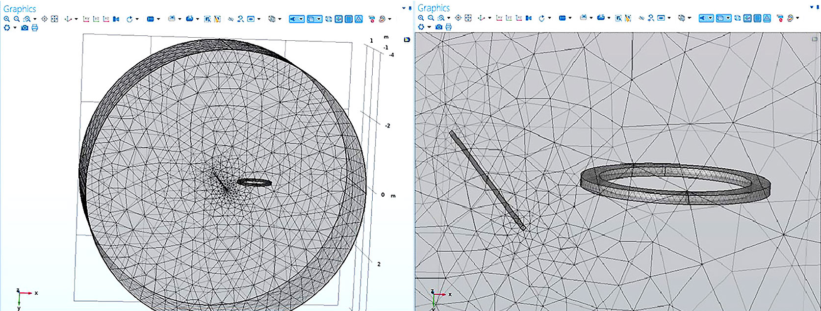Switch to YZ view in the right panel
The height and width of the screenshot is (311, 821).
pos(509,18)
